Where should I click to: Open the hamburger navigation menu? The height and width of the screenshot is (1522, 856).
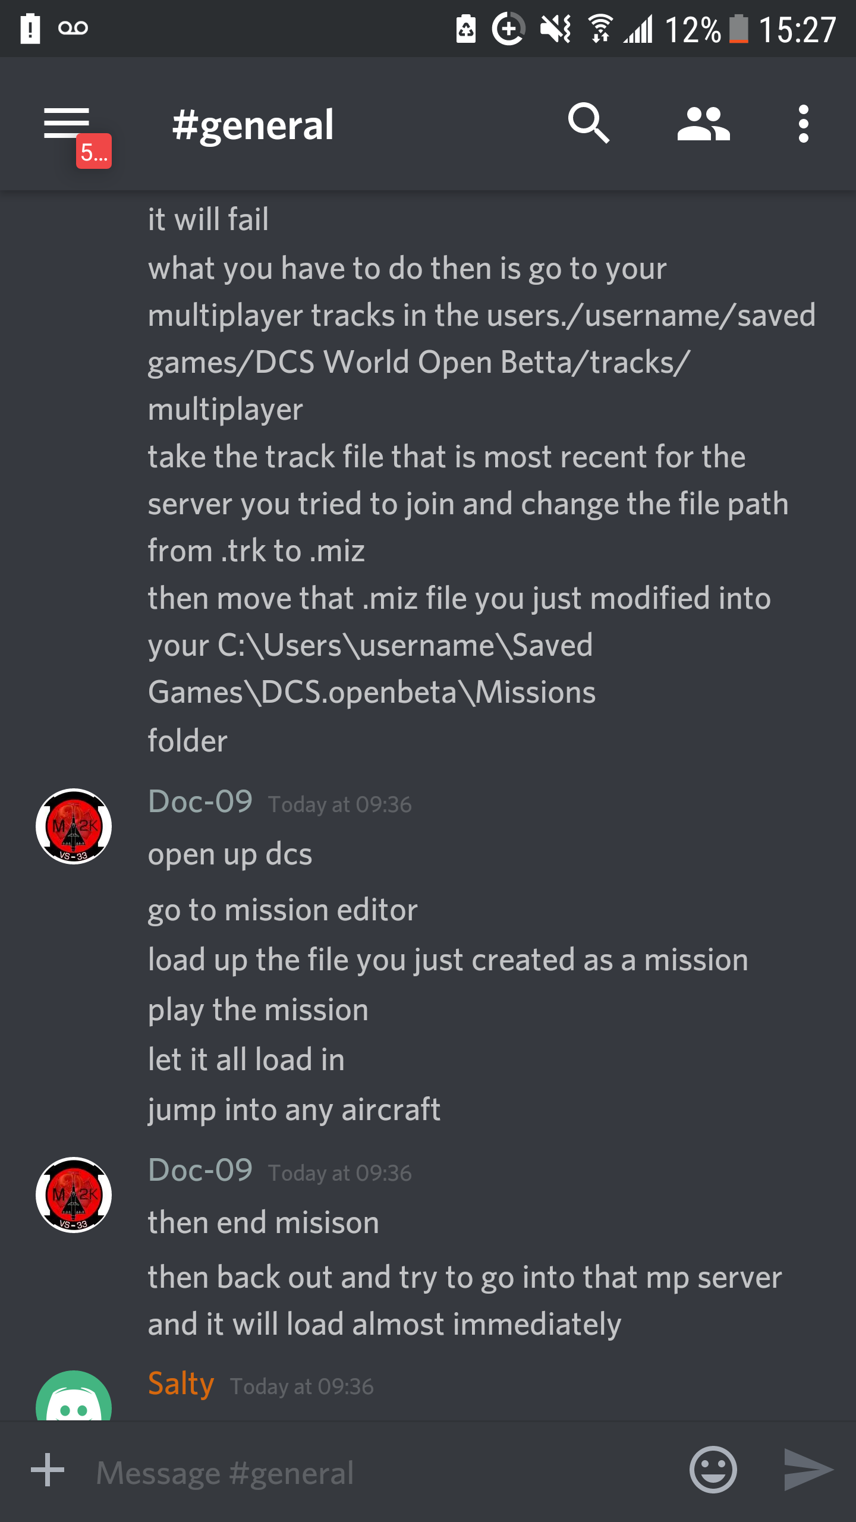[67, 123]
